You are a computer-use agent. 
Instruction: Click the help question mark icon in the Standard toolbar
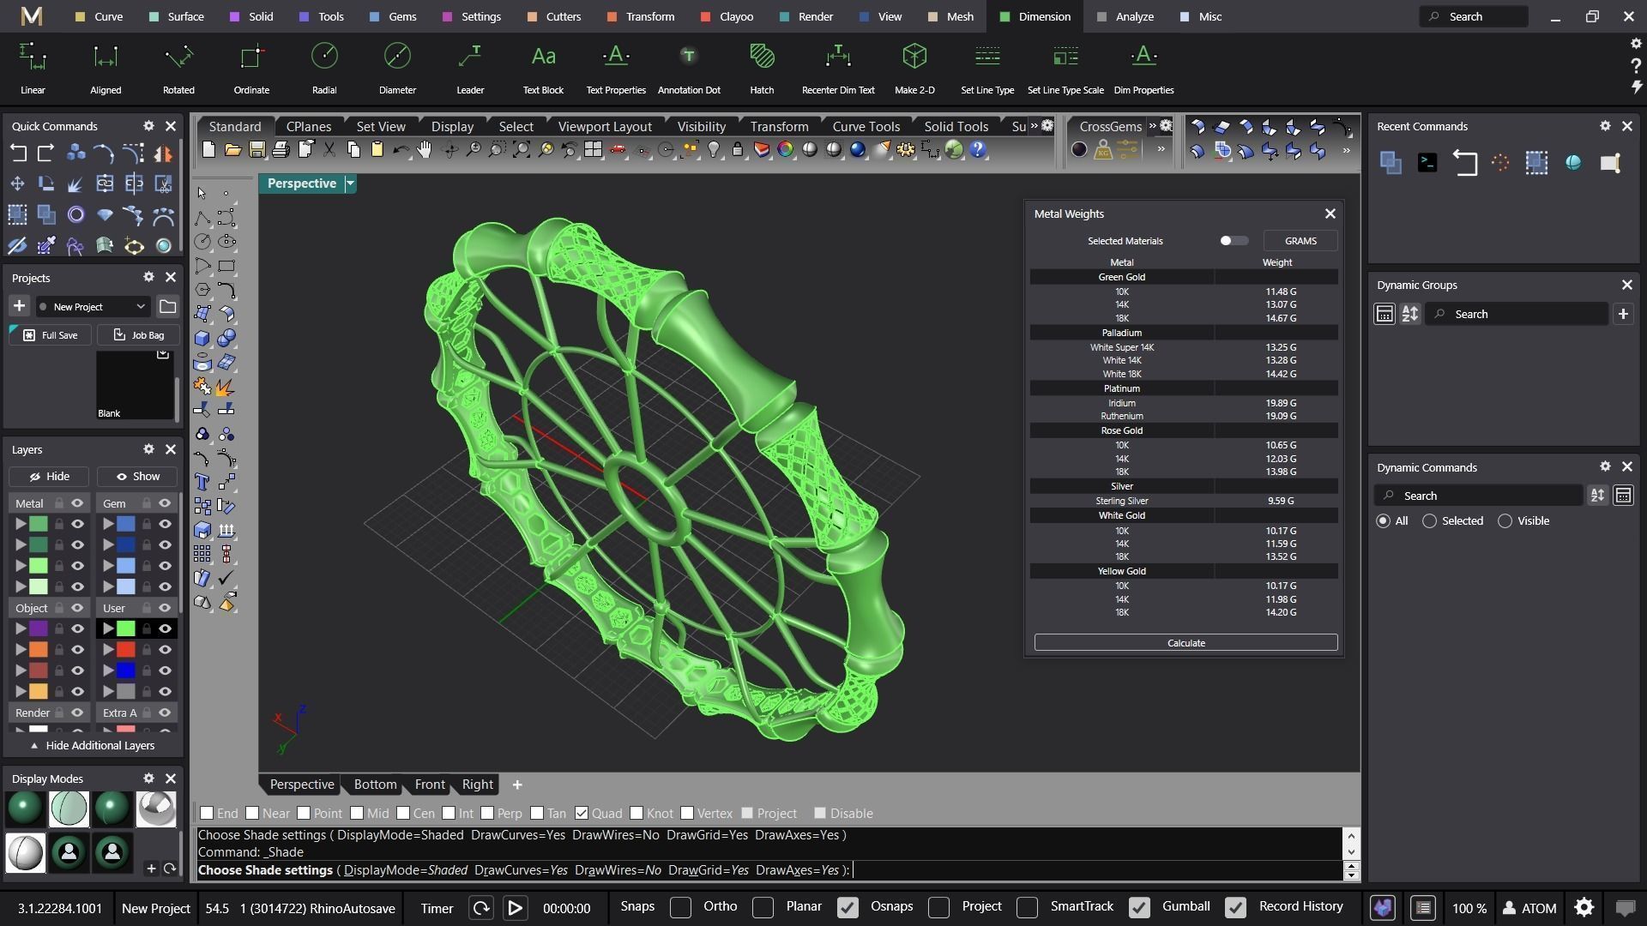point(977,150)
